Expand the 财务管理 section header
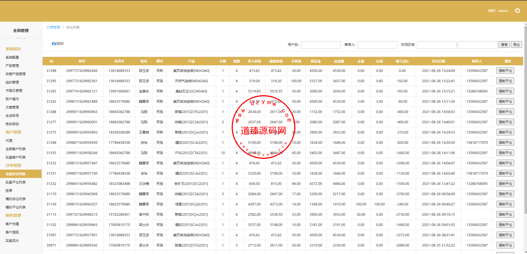 tap(13, 215)
